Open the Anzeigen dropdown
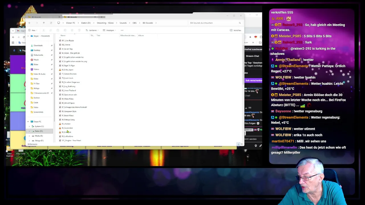 [x=109, y=30]
